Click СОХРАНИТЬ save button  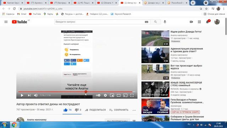tap(119, 110)
